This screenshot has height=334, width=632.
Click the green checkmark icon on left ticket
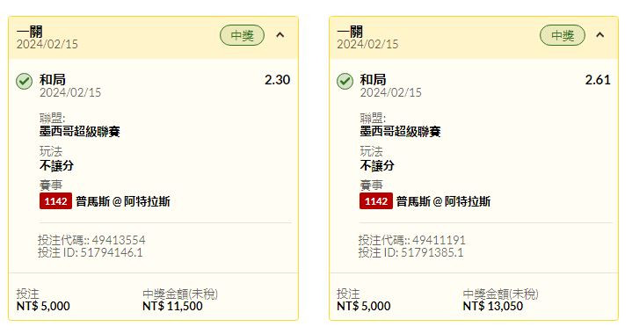pos(25,81)
